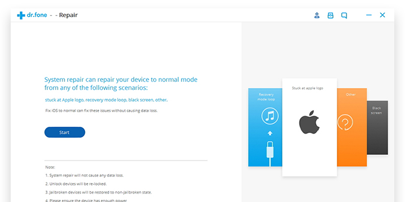Select the Recovery mode loop card
Viewport: 405px width, 202px height.
pyautogui.click(x=265, y=127)
